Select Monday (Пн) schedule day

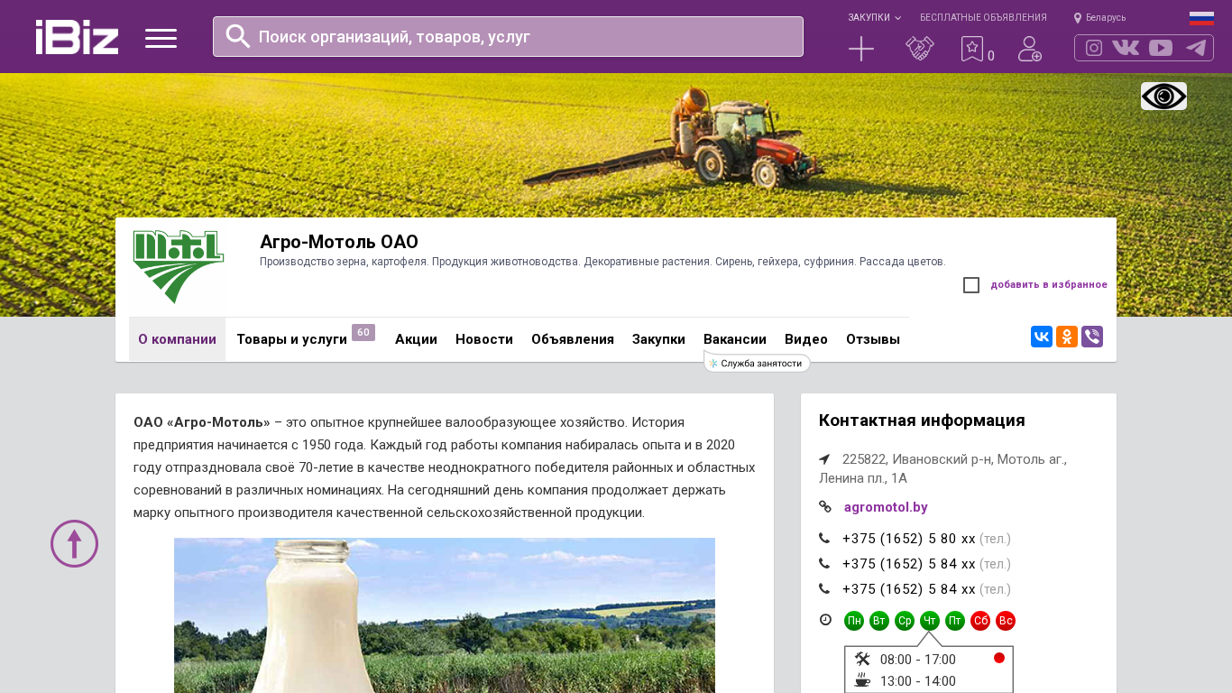(x=854, y=621)
